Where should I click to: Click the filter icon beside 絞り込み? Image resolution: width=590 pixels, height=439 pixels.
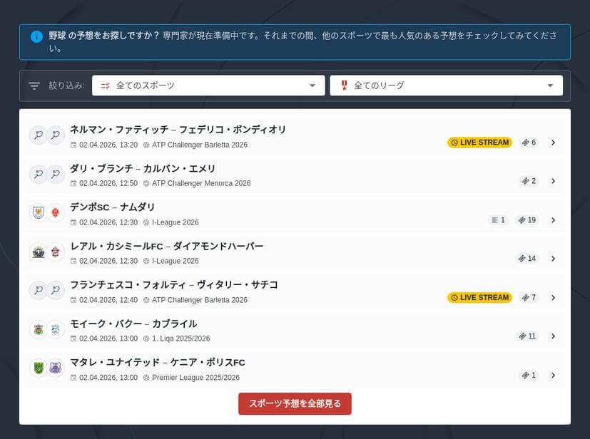coord(34,86)
